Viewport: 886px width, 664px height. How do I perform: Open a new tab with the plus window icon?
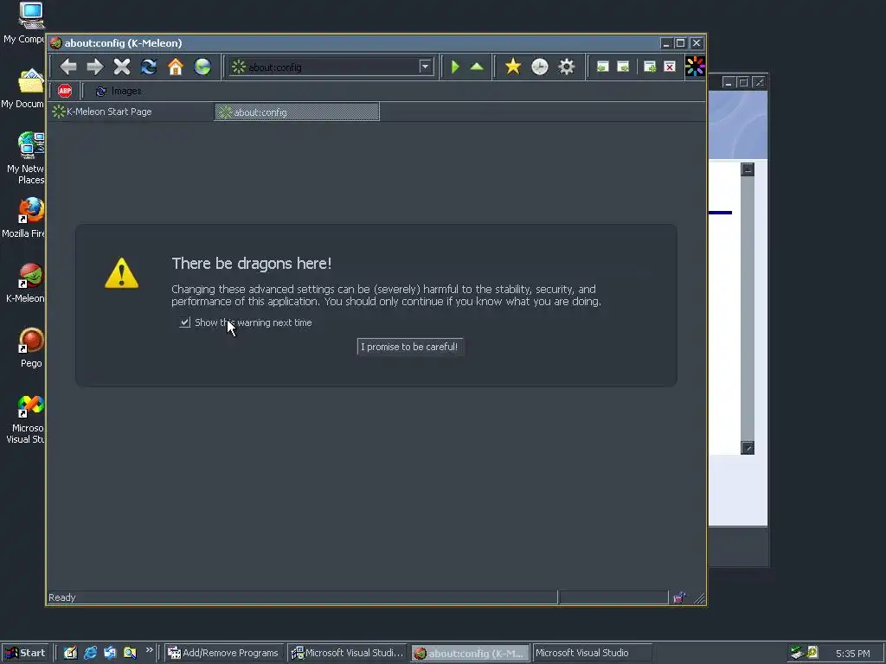coord(650,67)
